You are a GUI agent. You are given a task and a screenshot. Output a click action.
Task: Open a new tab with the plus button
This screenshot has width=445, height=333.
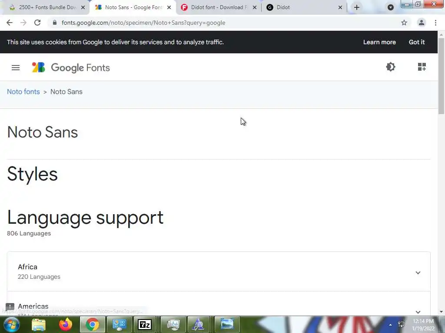tap(357, 7)
